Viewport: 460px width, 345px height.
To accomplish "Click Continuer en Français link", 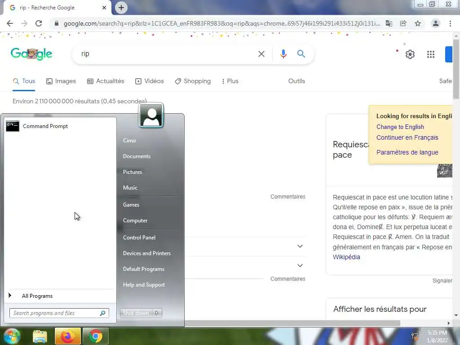I will [x=407, y=137].
